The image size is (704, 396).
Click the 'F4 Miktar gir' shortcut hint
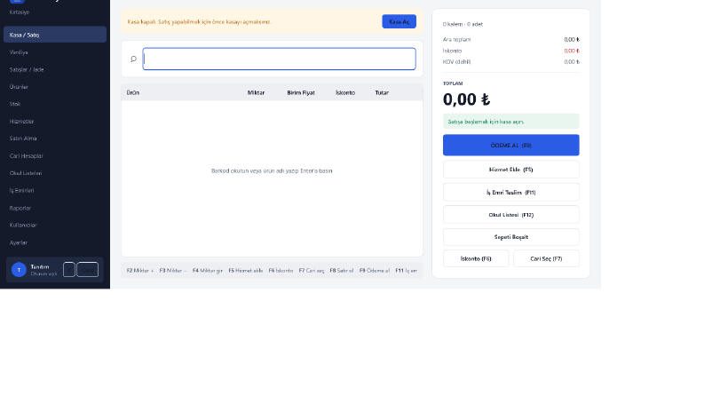point(208,270)
